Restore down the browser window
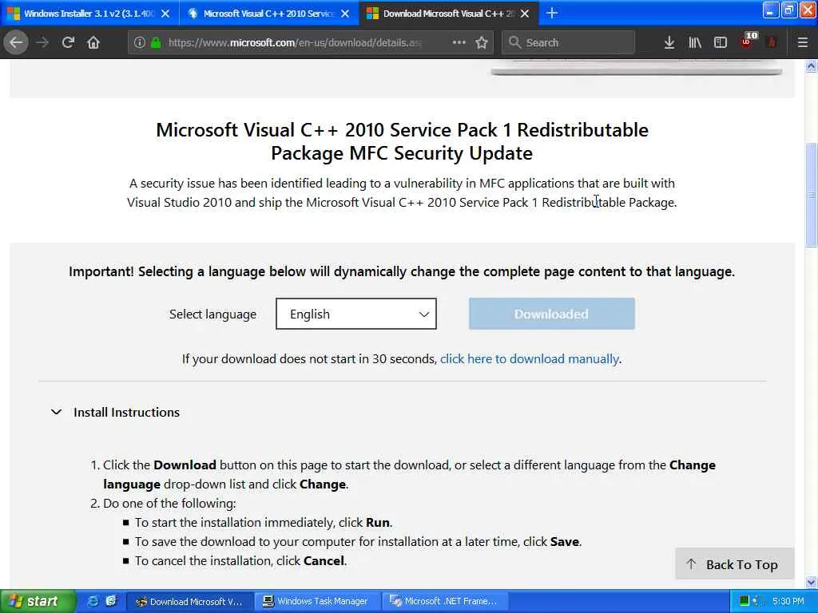Screen dimensions: 818x613 pyautogui.click(x=788, y=10)
